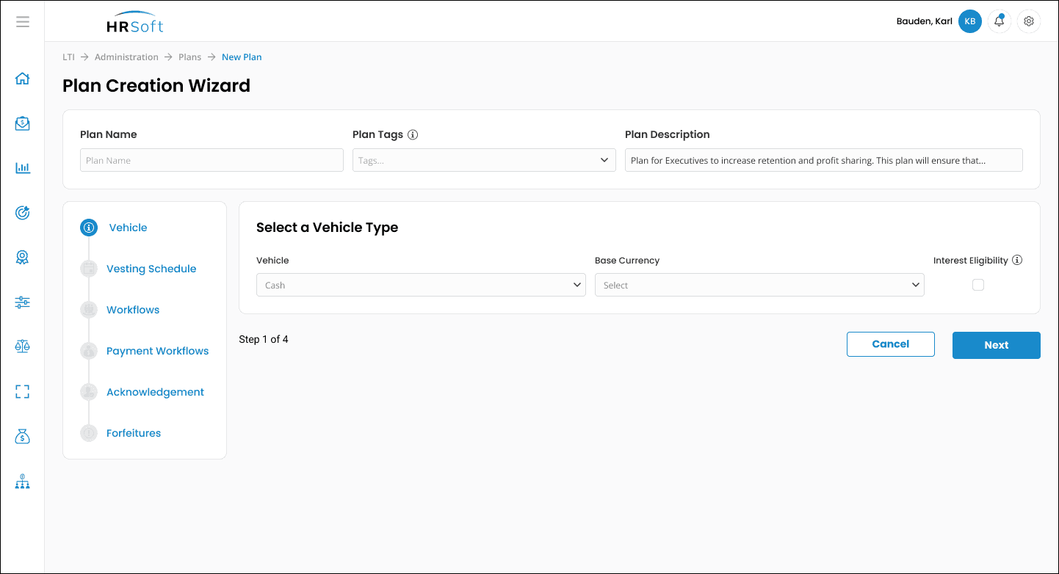The image size is (1059, 574).
Task: Click the Bauden, Karl user name
Action: coord(925,21)
